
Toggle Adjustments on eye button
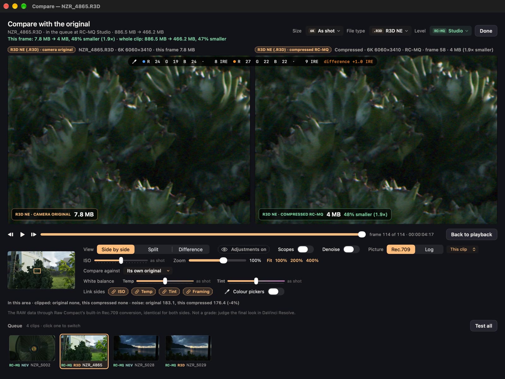244,249
